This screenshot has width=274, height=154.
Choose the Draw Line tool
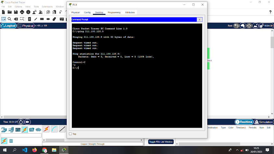pyautogui.click(x=36, y=19)
